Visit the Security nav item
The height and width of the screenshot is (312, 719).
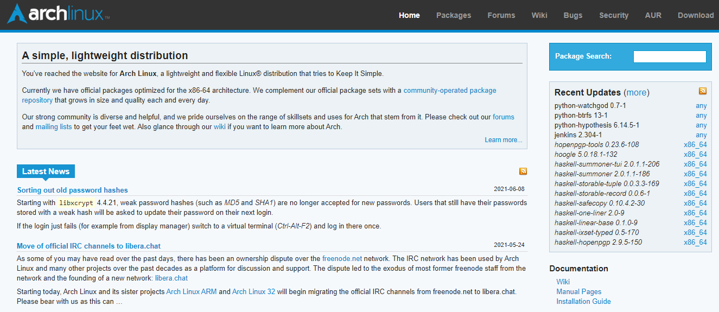614,15
